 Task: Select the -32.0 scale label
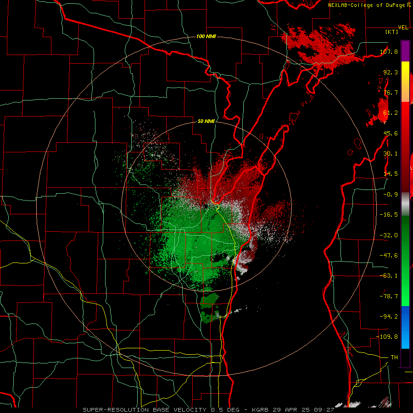click(x=389, y=235)
